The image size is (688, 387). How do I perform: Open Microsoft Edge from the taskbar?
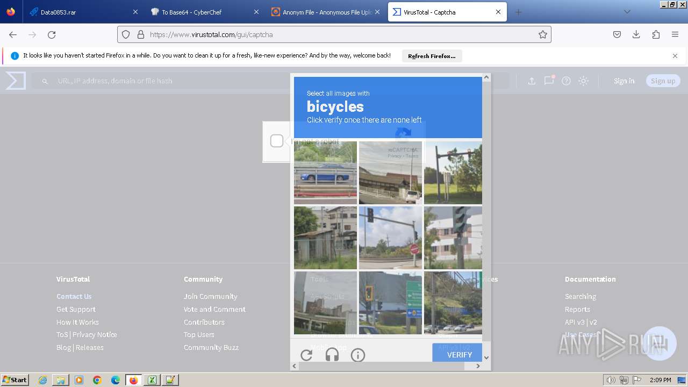[116, 380]
